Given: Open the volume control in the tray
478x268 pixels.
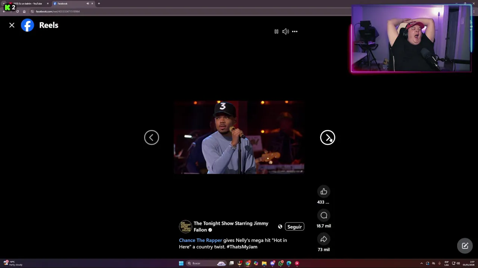Looking at the screenshot, I should tap(458, 264).
